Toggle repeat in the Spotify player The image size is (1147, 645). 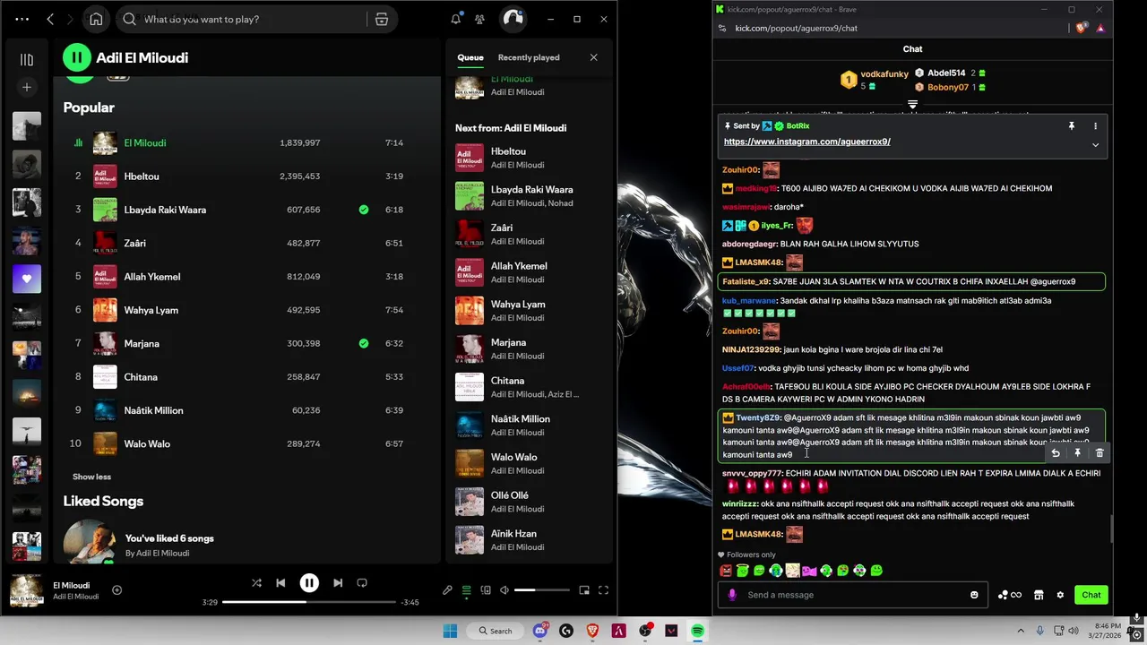point(362,582)
